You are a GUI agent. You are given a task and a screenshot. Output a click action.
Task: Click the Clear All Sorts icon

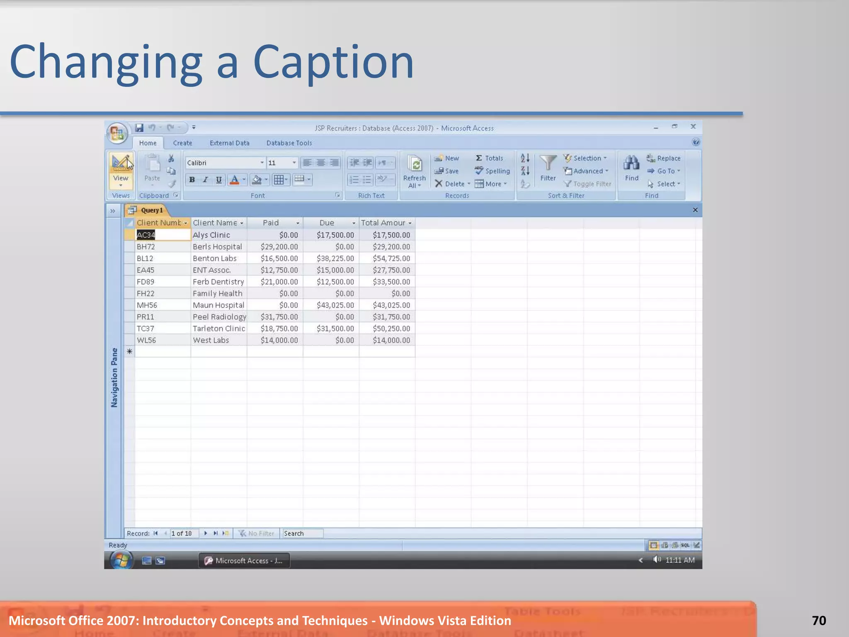525,184
